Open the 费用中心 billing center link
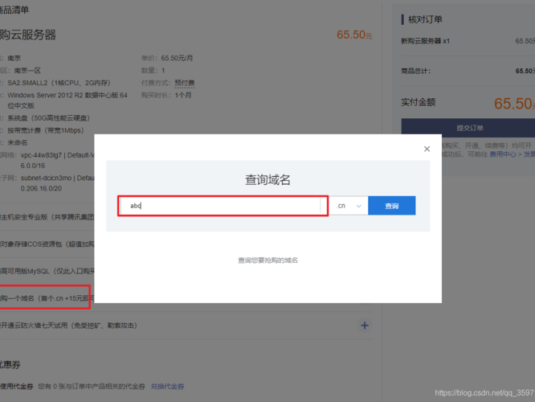The width and height of the screenshot is (535, 402). point(503,154)
